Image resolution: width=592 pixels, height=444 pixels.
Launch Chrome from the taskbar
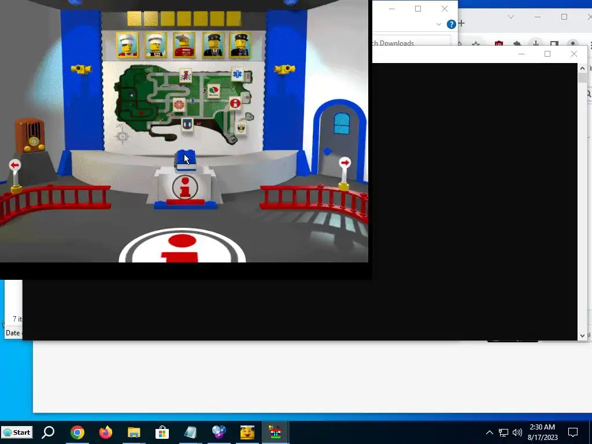[x=77, y=432]
